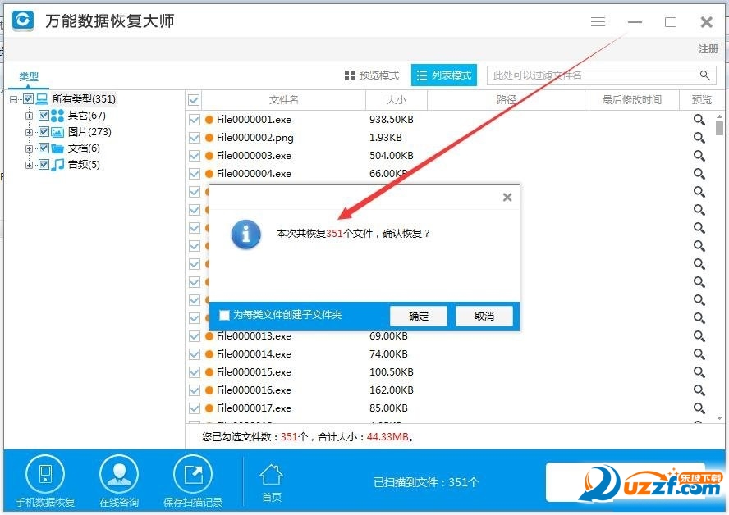Screen dimensions: 729x515
Task: Click the app logo at top left
Action: 22,21
